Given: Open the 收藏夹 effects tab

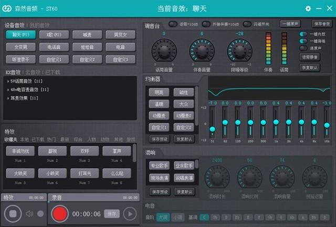Looking at the screenshot, I should pyautogui.click(x=10, y=139).
